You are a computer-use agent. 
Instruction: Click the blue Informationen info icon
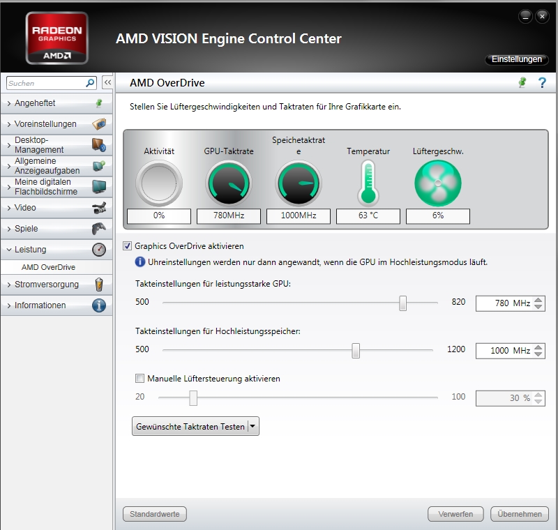click(99, 305)
